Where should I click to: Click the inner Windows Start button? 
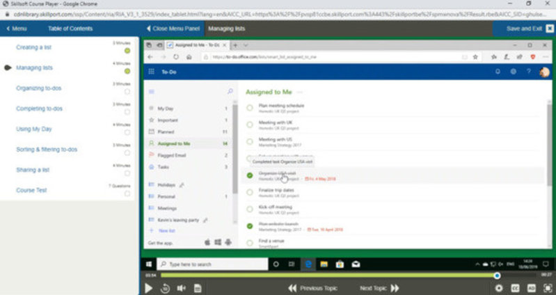point(149,264)
